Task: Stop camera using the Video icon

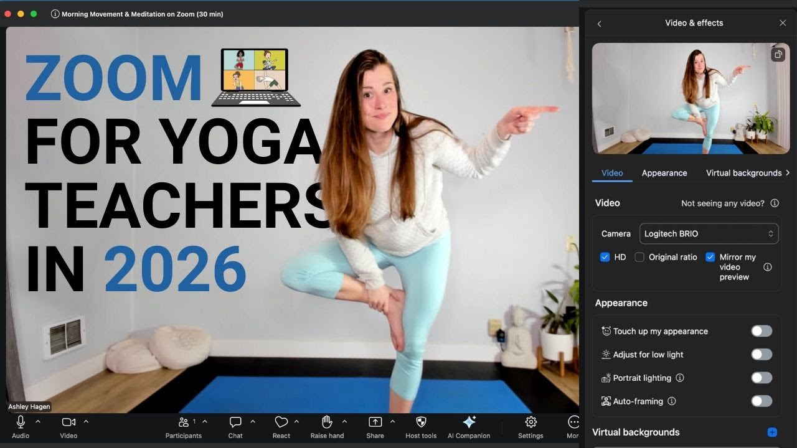Action: tap(68, 422)
